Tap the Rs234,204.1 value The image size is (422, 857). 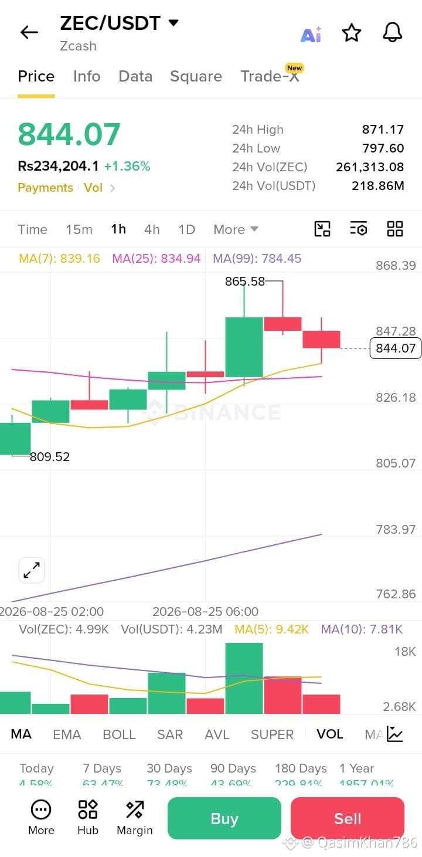[x=58, y=166]
